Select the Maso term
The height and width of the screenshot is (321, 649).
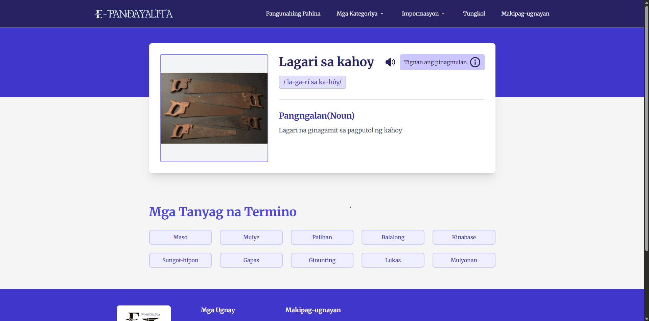pyautogui.click(x=180, y=237)
